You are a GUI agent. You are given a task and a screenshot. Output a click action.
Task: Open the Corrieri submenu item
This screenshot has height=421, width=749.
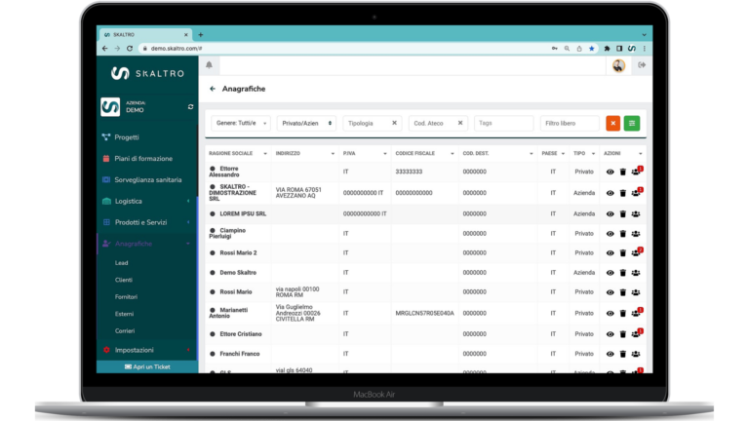click(x=125, y=330)
